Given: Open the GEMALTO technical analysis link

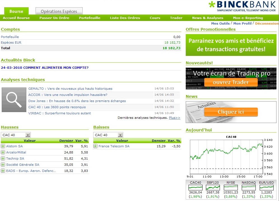Looking at the screenshot, I should point(70,89).
